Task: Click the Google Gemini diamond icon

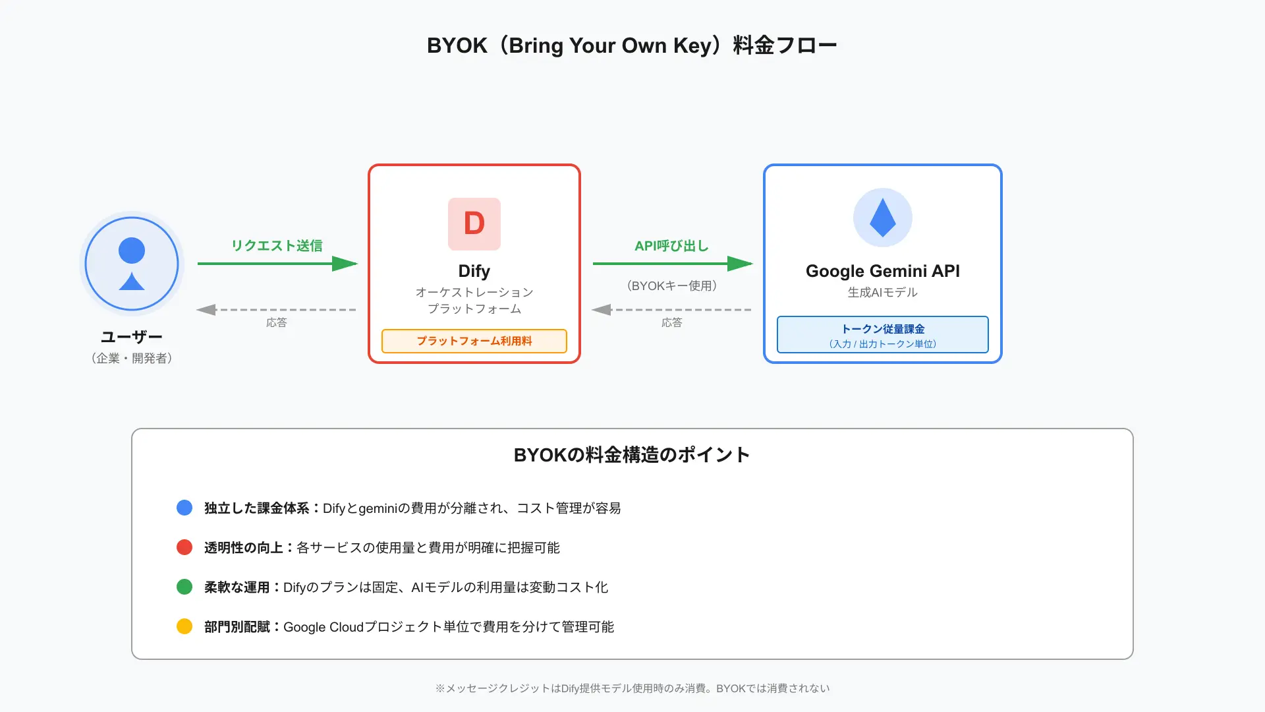Action: (883, 218)
